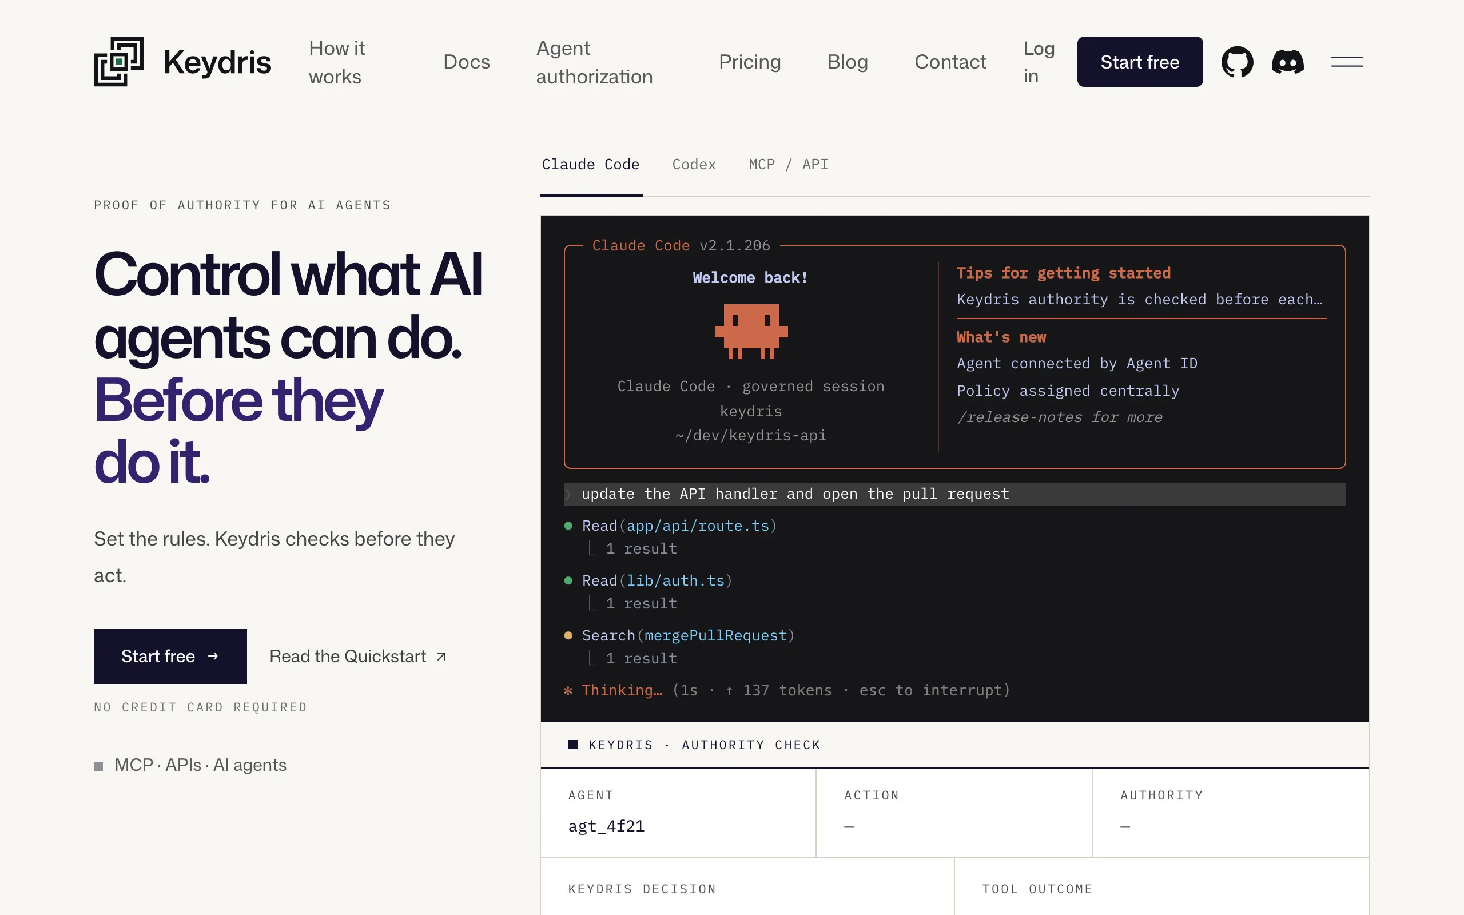Click the NO CREDIT CARD REQUIRED note
Screen dimensions: 1464x915
pos(200,707)
